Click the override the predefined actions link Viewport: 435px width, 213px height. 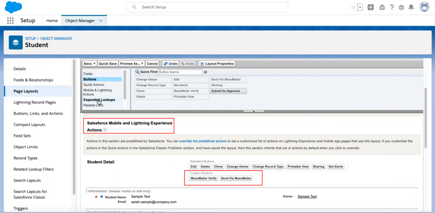coord(203,141)
